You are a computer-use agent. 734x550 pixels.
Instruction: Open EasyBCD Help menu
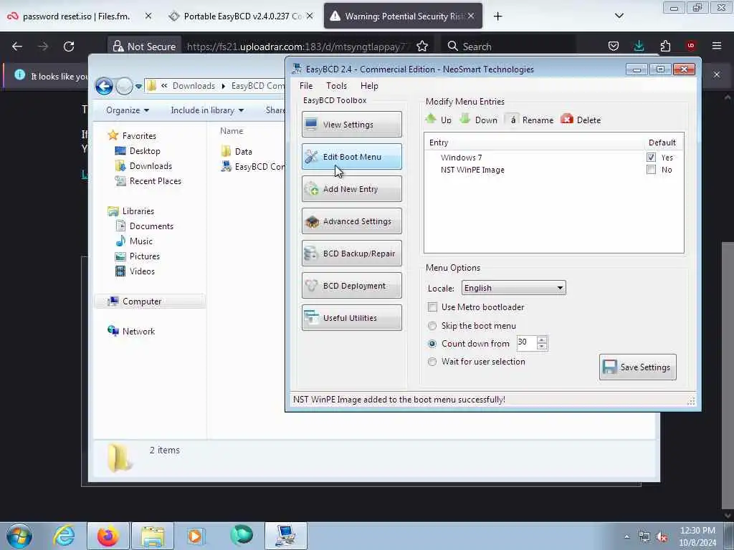click(369, 86)
